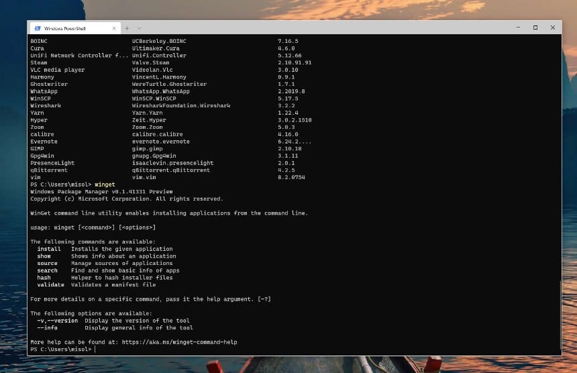
Task: Click the 'usage: winget' line
Action: click(93, 227)
